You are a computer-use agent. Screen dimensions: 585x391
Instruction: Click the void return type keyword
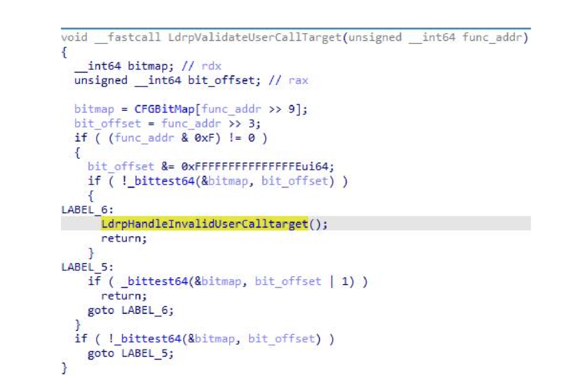point(74,38)
